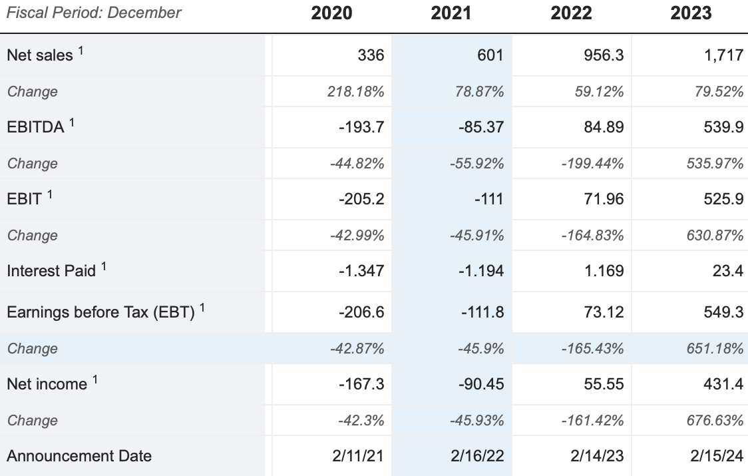Image resolution: width=748 pixels, height=476 pixels.
Task: Click the 2/16/22 announcement date
Action: pos(477,456)
